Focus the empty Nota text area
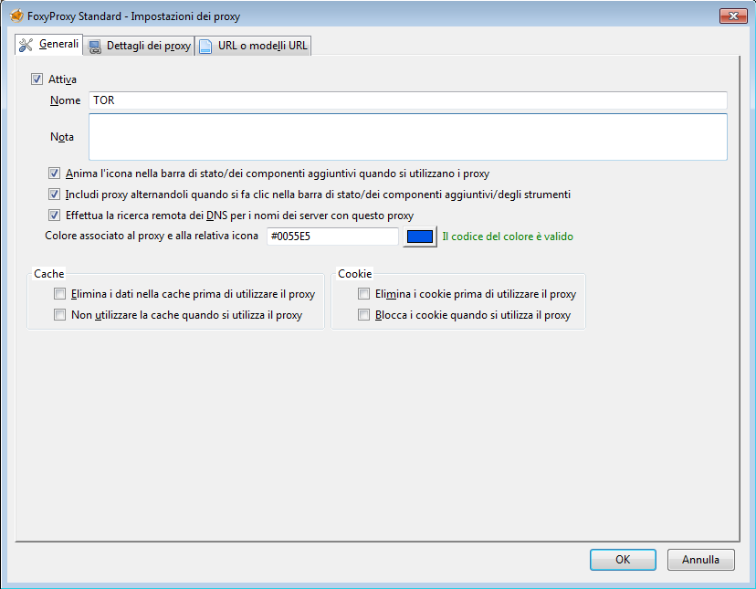This screenshot has width=756, height=589. click(x=408, y=137)
